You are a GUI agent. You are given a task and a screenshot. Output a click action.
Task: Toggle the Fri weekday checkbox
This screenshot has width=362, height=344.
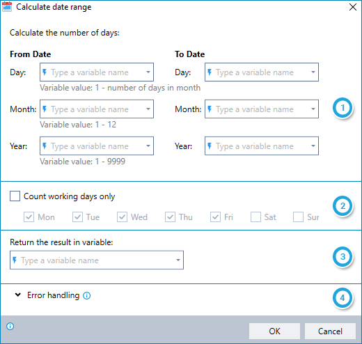click(215, 217)
